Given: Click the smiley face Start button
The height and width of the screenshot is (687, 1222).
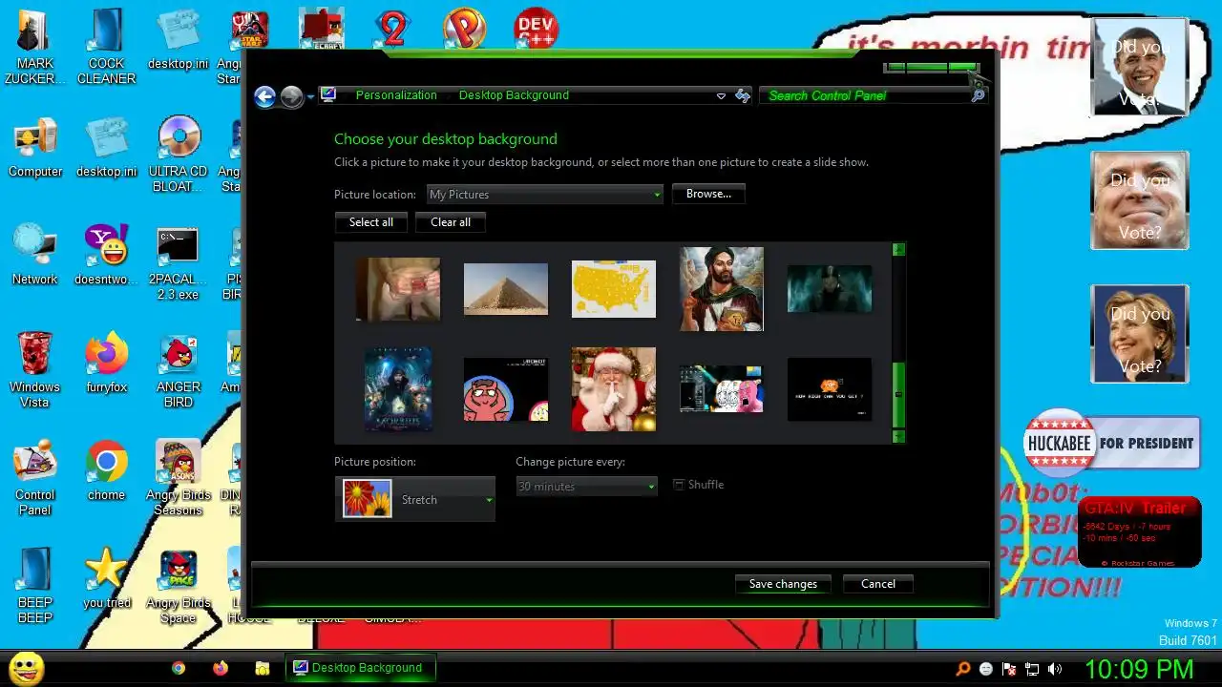Looking at the screenshot, I should point(26,668).
